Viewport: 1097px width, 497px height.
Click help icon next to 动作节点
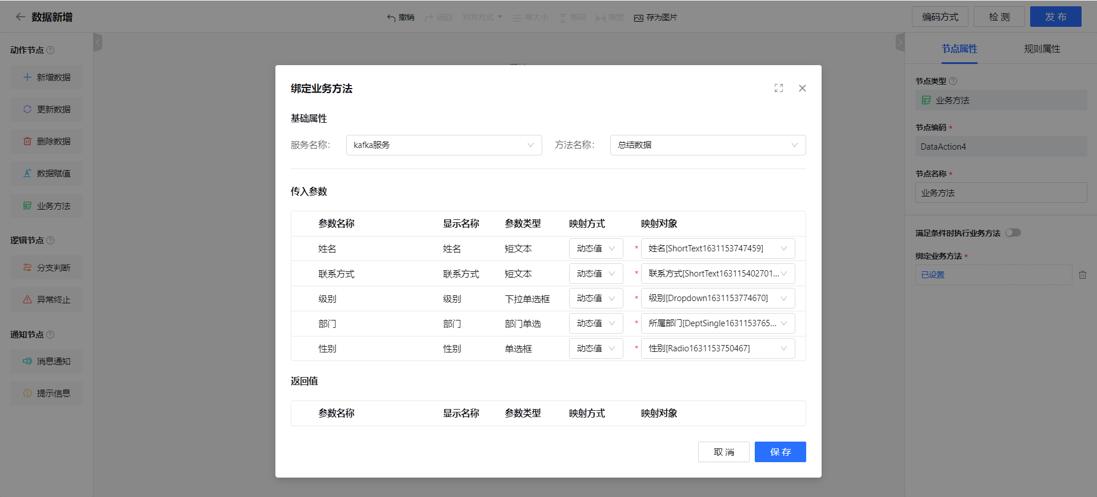click(x=50, y=50)
